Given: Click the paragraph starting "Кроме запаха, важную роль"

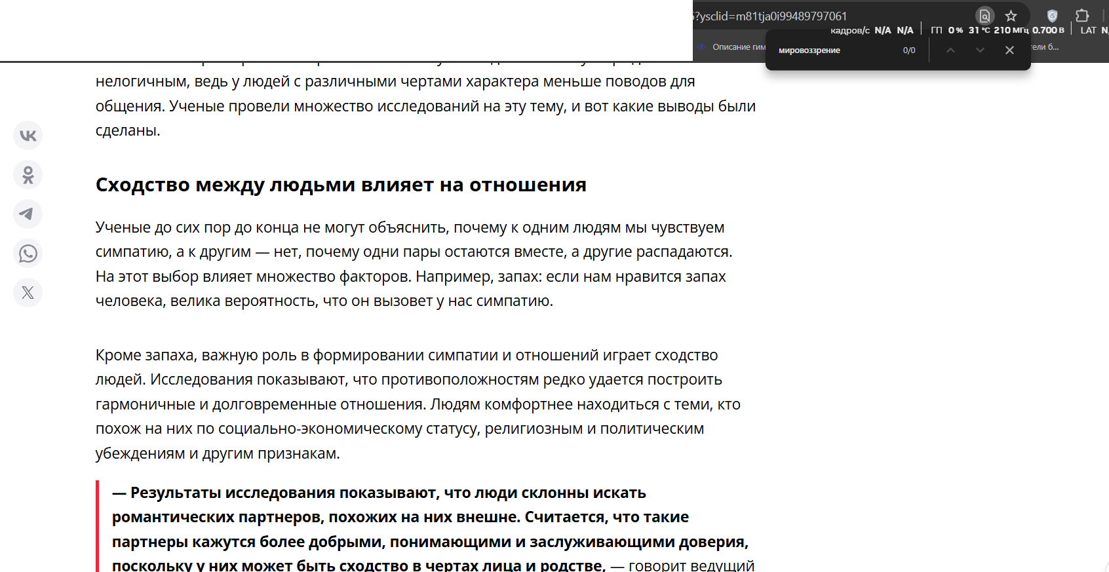Looking at the screenshot, I should point(418,404).
